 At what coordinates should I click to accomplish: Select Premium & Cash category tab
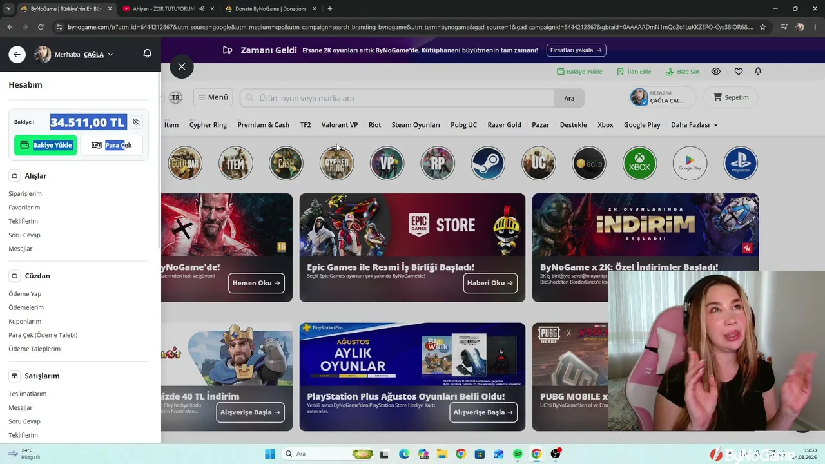(263, 125)
